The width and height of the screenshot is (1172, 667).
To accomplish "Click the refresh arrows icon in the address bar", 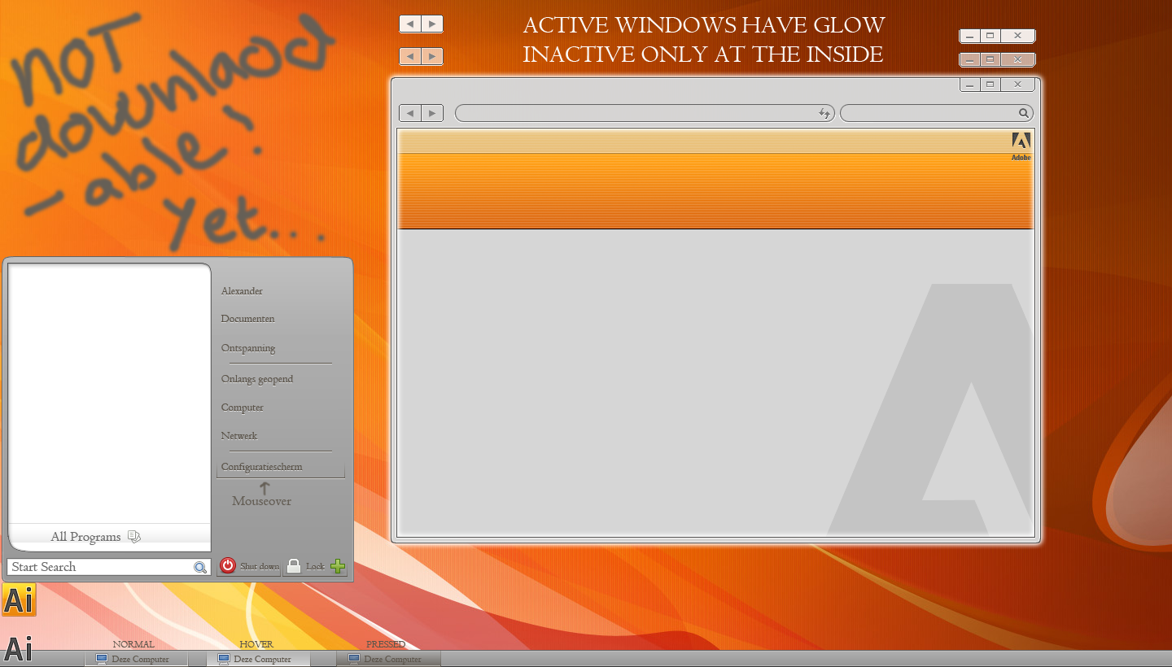I will click(824, 113).
